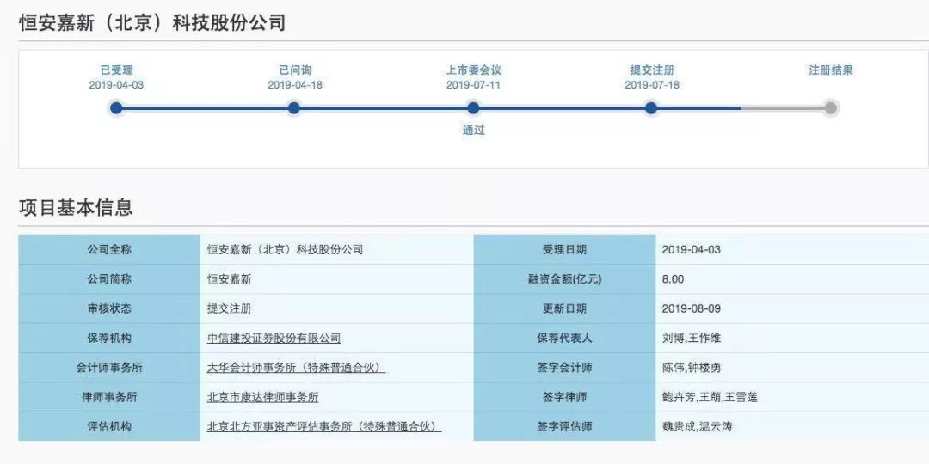Click the 律师事务所 header cell
Image resolution: width=929 pixels, height=464 pixels.
(109, 397)
